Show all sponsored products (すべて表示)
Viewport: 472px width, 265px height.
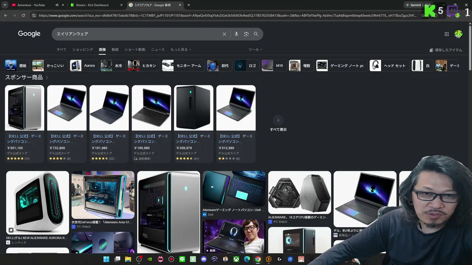click(x=278, y=124)
